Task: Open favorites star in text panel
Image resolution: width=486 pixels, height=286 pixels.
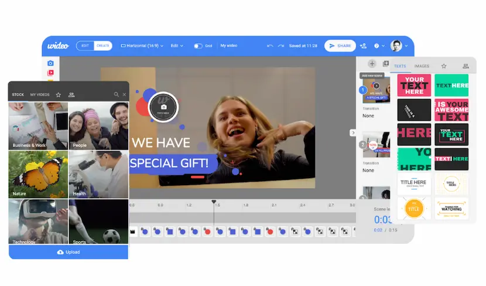Action: tap(444, 66)
